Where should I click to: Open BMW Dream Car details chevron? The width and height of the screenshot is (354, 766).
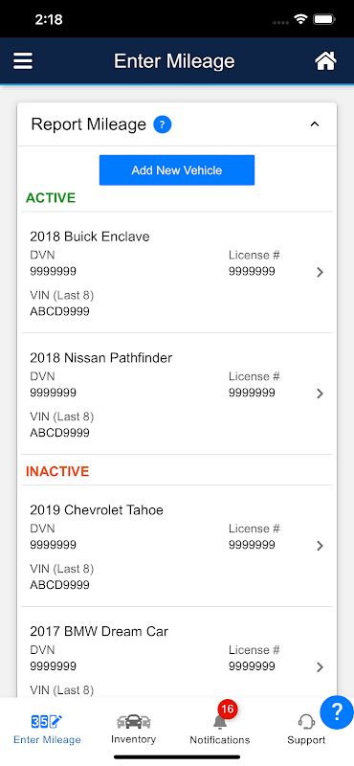click(320, 666)
